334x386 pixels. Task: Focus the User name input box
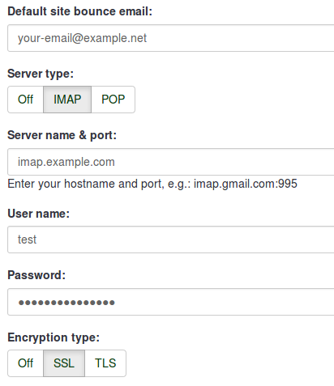171,240
